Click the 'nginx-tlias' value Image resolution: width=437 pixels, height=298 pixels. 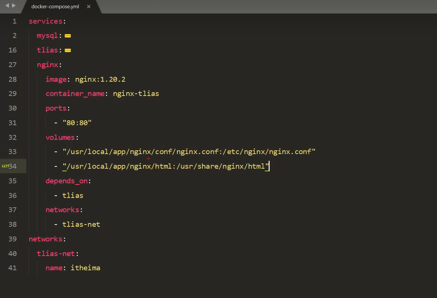click(x=136, y=94)
